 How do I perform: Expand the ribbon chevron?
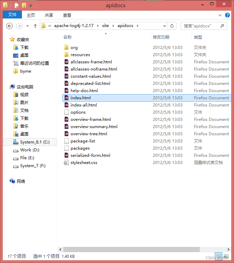(x=220, y=15)
